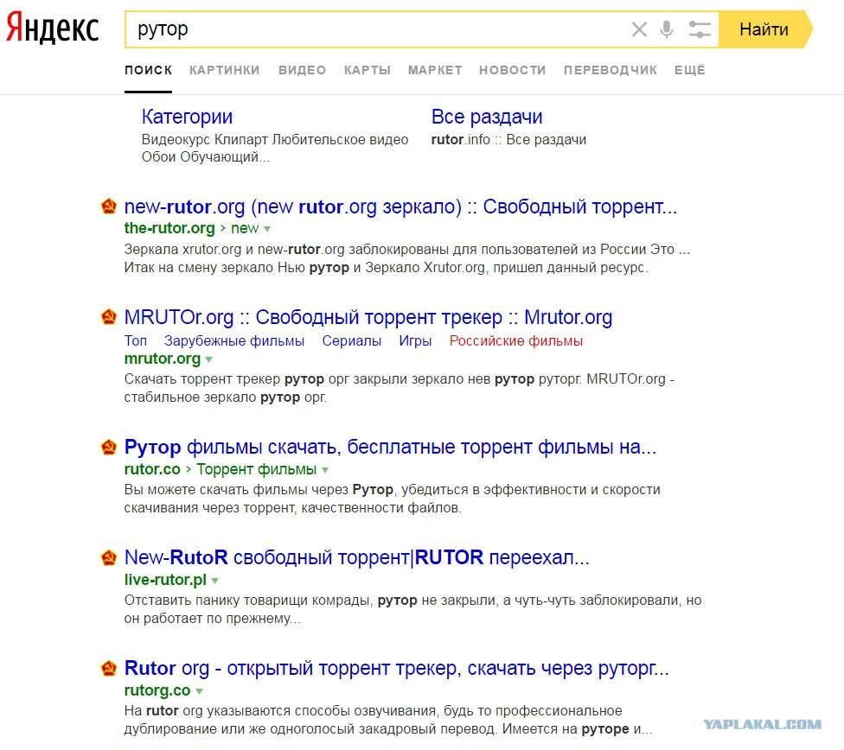Open advanced search settings sliders icon

[700, 29]
